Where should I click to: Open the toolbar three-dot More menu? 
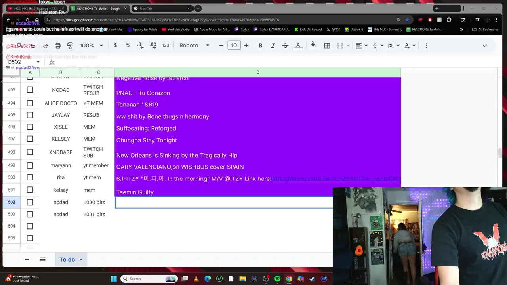click(x=426, y=46)
